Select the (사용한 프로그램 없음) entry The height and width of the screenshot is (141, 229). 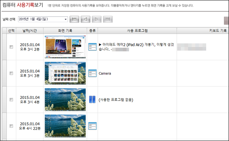pos(116,100)
